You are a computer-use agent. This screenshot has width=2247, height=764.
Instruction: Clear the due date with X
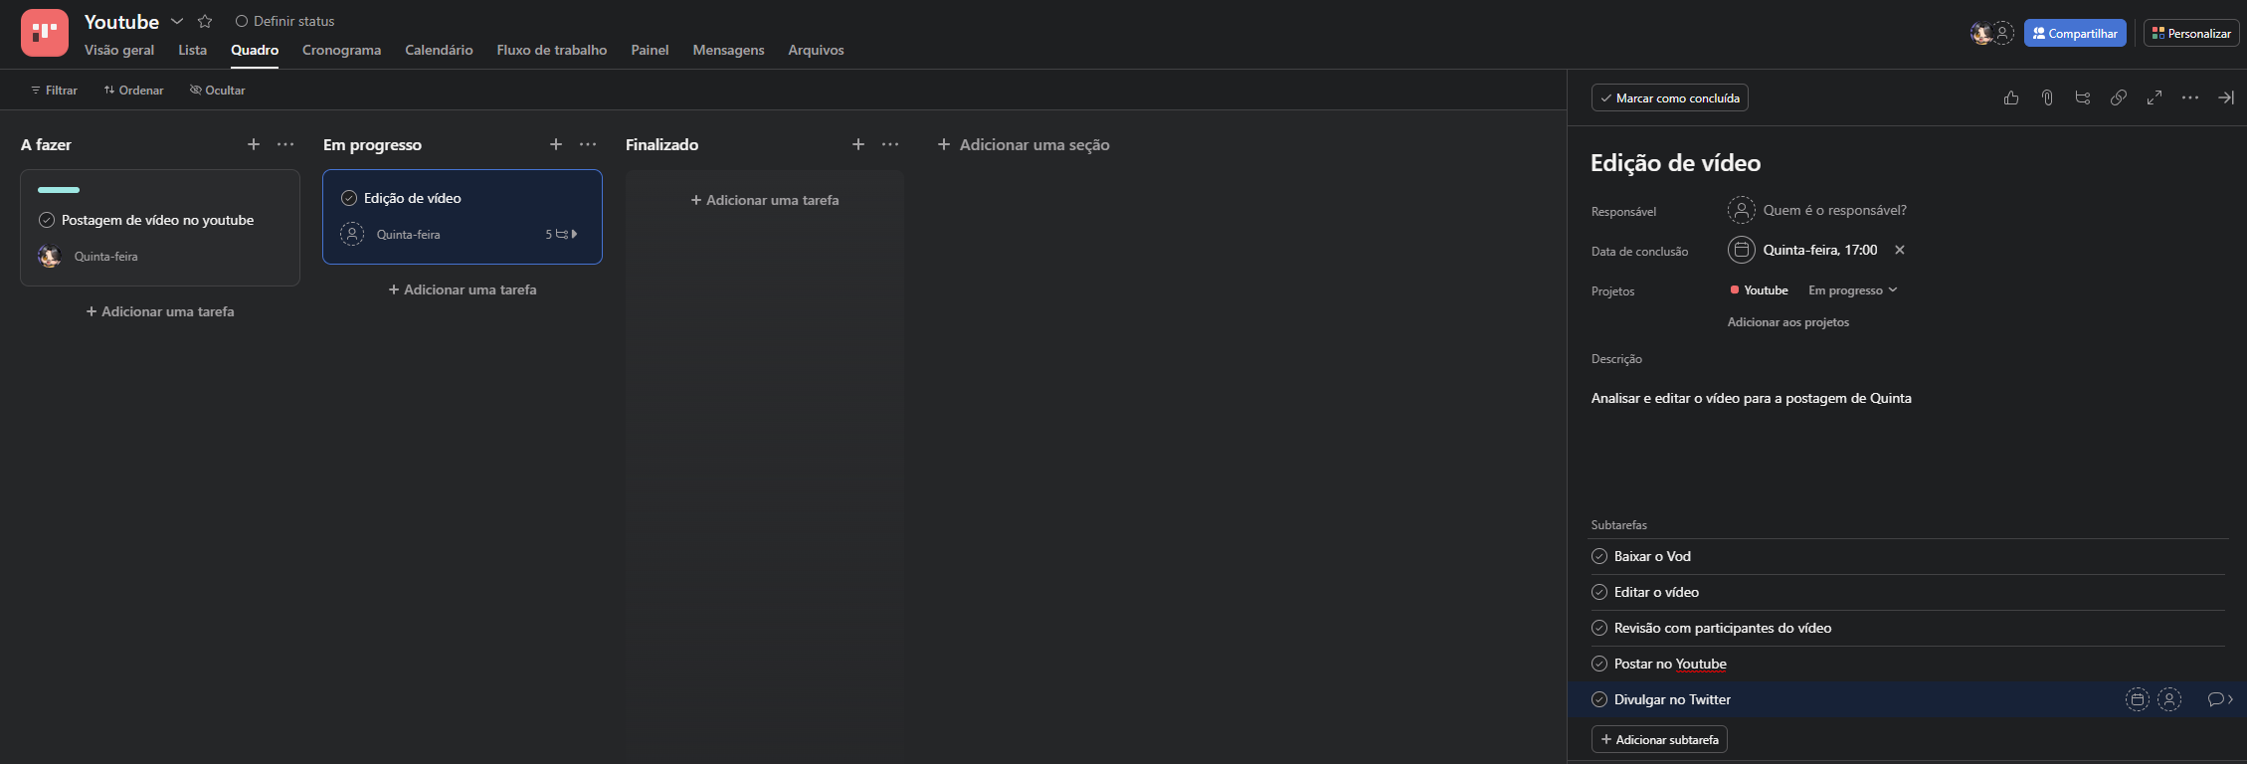click(x=1900, y=250)
